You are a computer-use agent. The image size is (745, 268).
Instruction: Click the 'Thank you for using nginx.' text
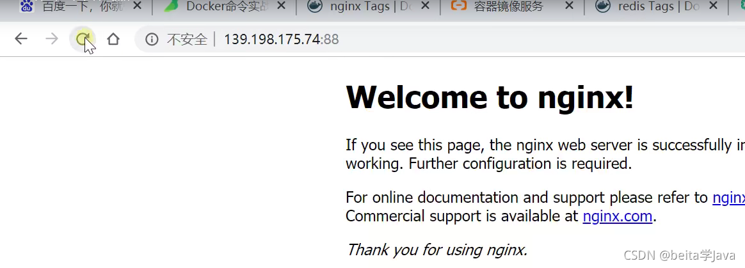click(437, 249)
